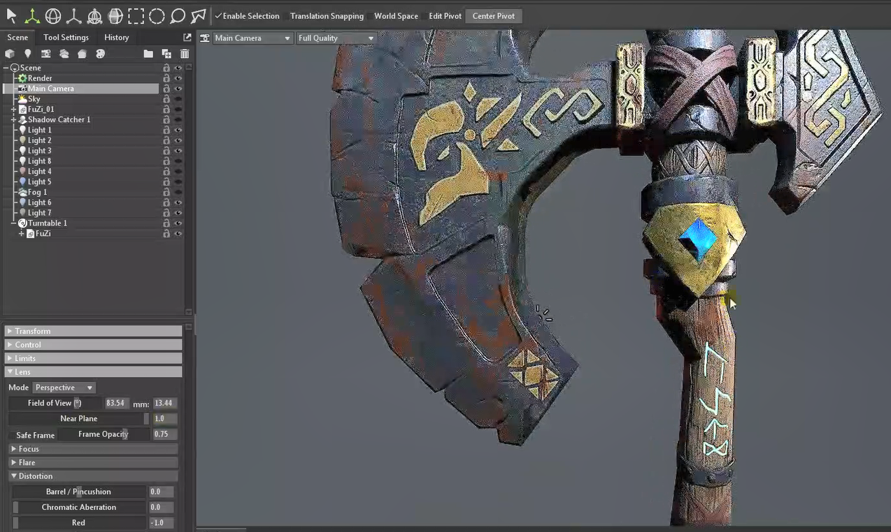Open the History tab
This screenshot has height=532, width=891.
[117, 38]
